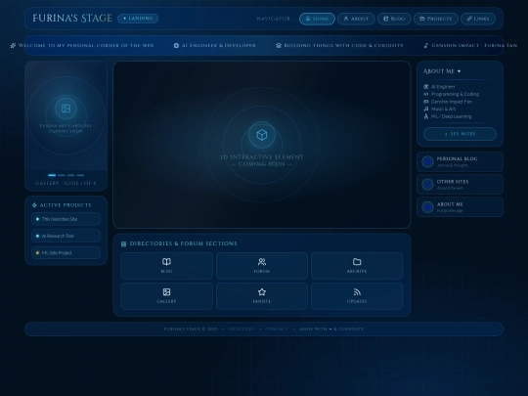
Task: Open the Personal Blog card
Action: [460, 161]
